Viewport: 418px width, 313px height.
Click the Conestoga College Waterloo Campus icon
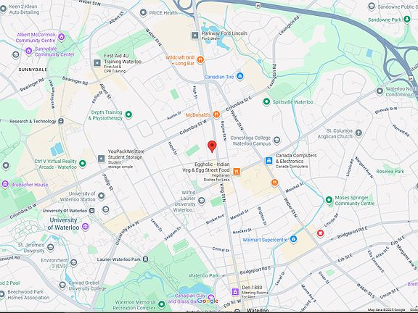[277, 140]
